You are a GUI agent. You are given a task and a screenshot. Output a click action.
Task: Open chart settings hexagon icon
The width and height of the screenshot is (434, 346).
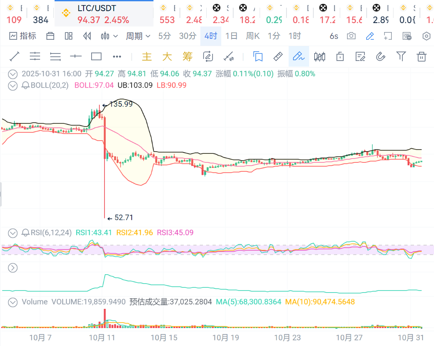pyautogui.click(x=426, y=36)
